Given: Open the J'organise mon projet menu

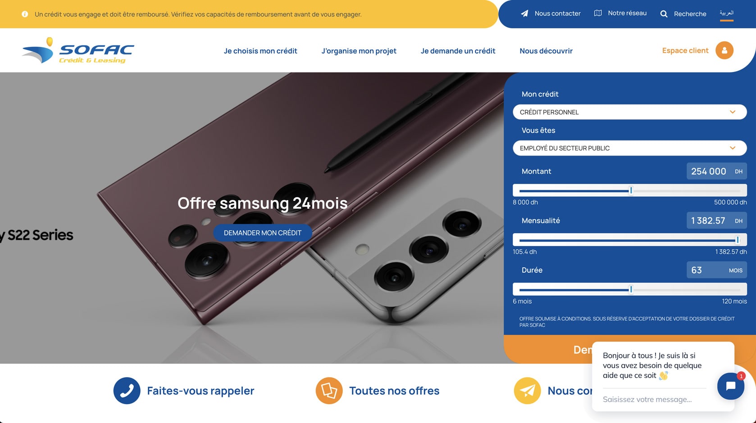Looking at the screenshot, I should (359, 51).
